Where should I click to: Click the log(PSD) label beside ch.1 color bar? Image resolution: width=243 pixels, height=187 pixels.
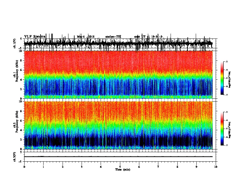tap(230, 80)
